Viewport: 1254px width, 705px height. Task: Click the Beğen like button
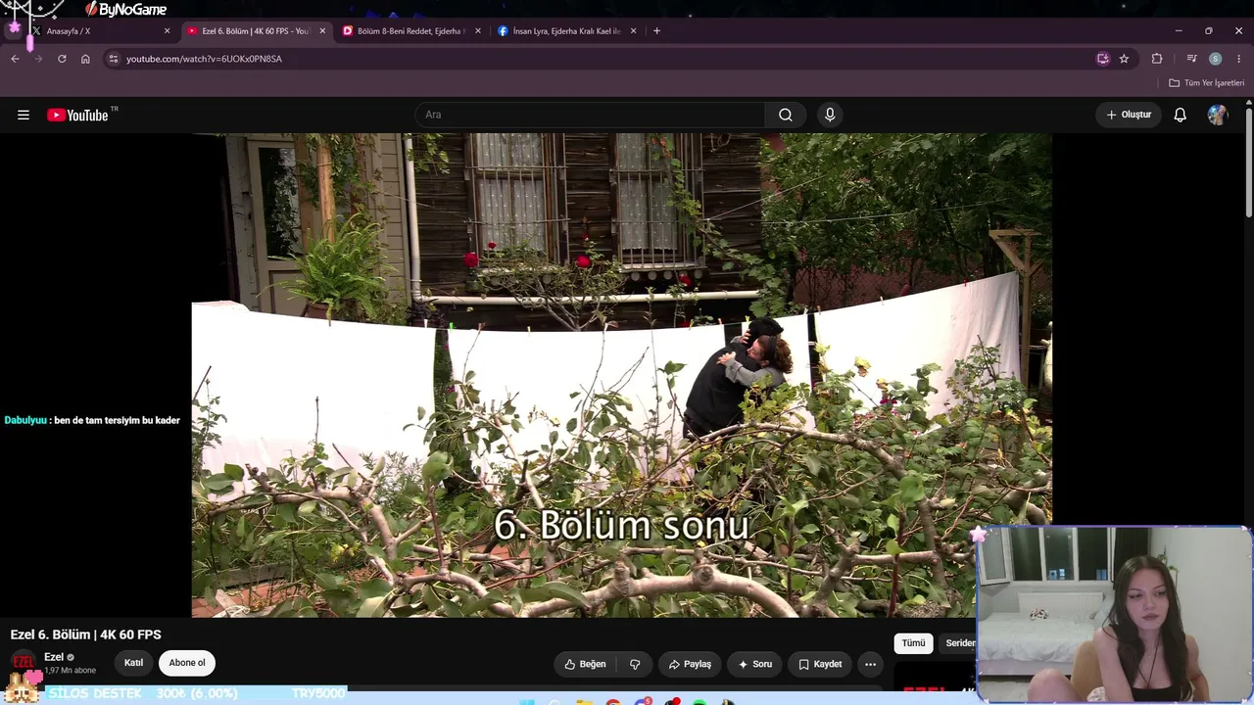[x=585, y=664]
